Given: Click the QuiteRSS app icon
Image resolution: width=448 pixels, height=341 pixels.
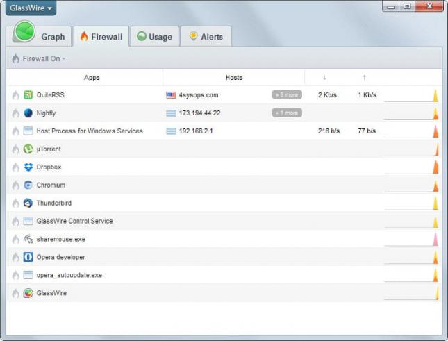Looking at the screenshot, I should tap(28, 95).
